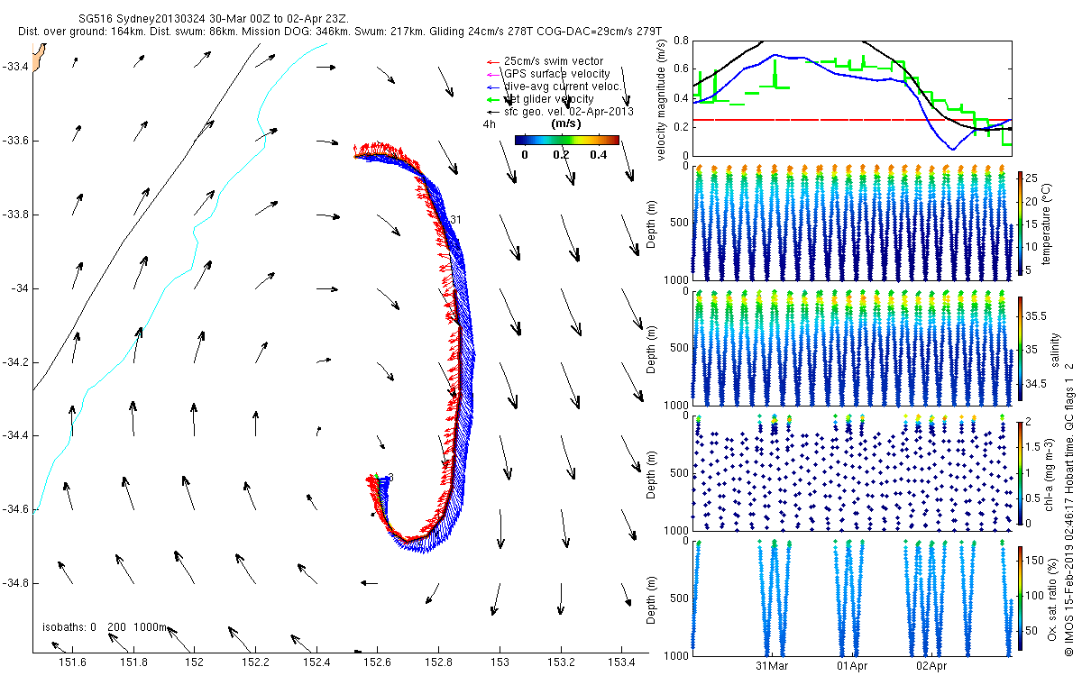Click the '-34.8' latitude tick label
Viewport: 1082px width, 676px height.
tap(14, 583)
